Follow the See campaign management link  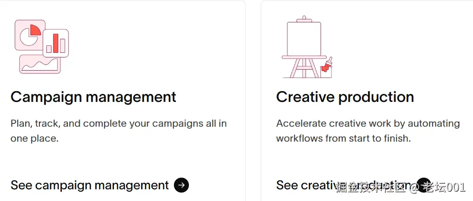[x=90, y=185]
